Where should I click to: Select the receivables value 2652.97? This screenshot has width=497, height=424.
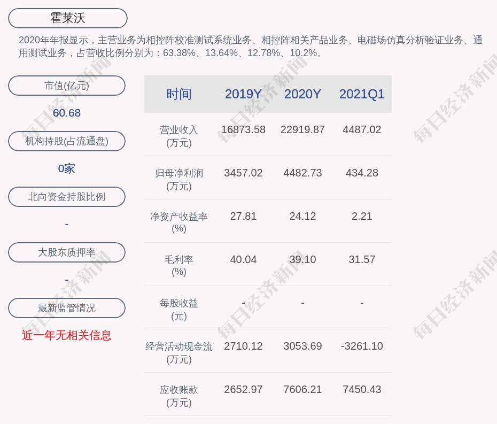point(243,389)
